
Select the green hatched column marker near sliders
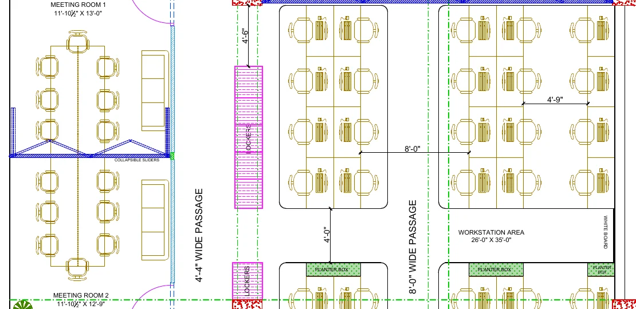pyautogui.click(x=172, y=156)
